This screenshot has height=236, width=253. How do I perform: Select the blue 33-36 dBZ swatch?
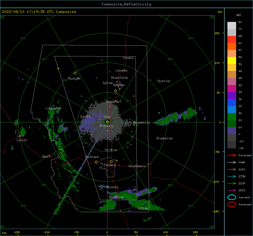point(232,103)
